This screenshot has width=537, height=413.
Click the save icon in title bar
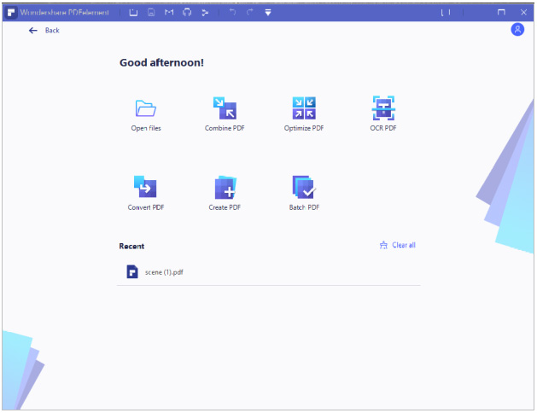[x=151, y=13]
